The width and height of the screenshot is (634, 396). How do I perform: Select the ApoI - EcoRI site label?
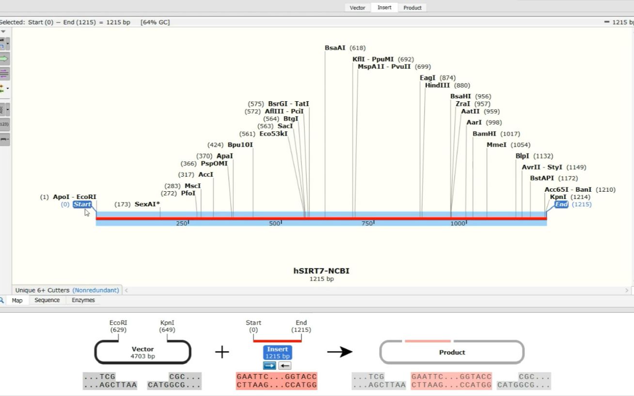(75, 197)
